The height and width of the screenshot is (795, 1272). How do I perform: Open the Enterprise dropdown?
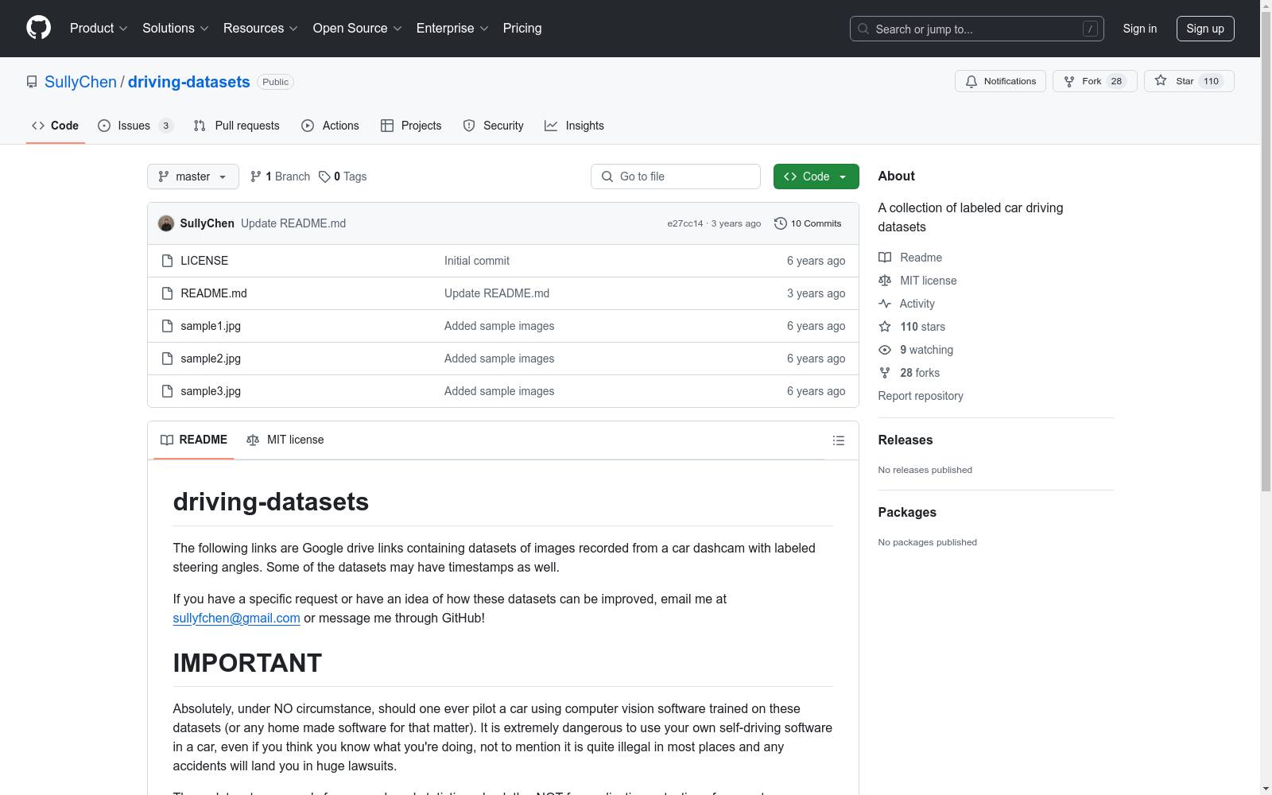452,29
